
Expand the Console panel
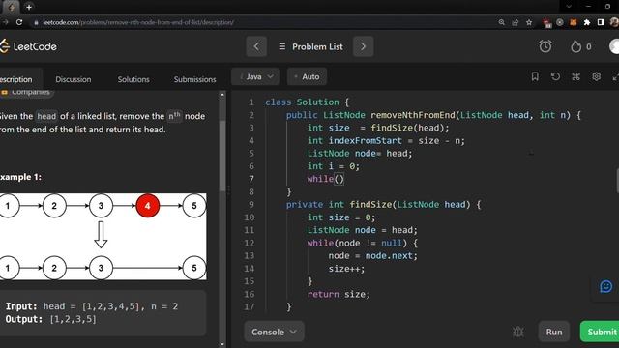point(274,332)
